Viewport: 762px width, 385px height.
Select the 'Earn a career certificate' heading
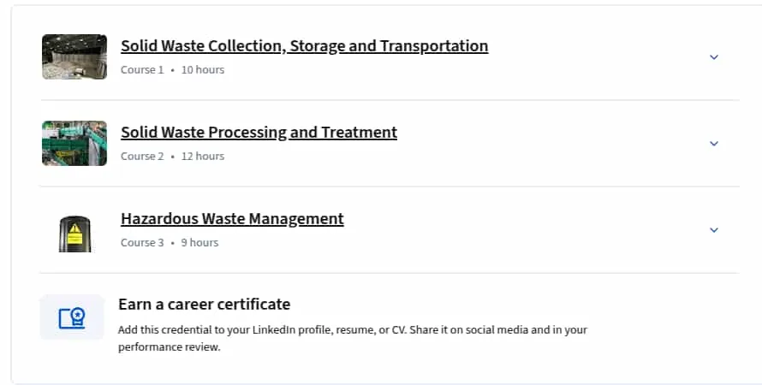(x=204, y=304)
